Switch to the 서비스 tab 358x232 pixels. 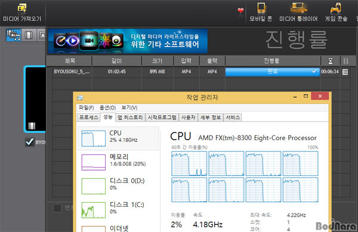(233, 117)
